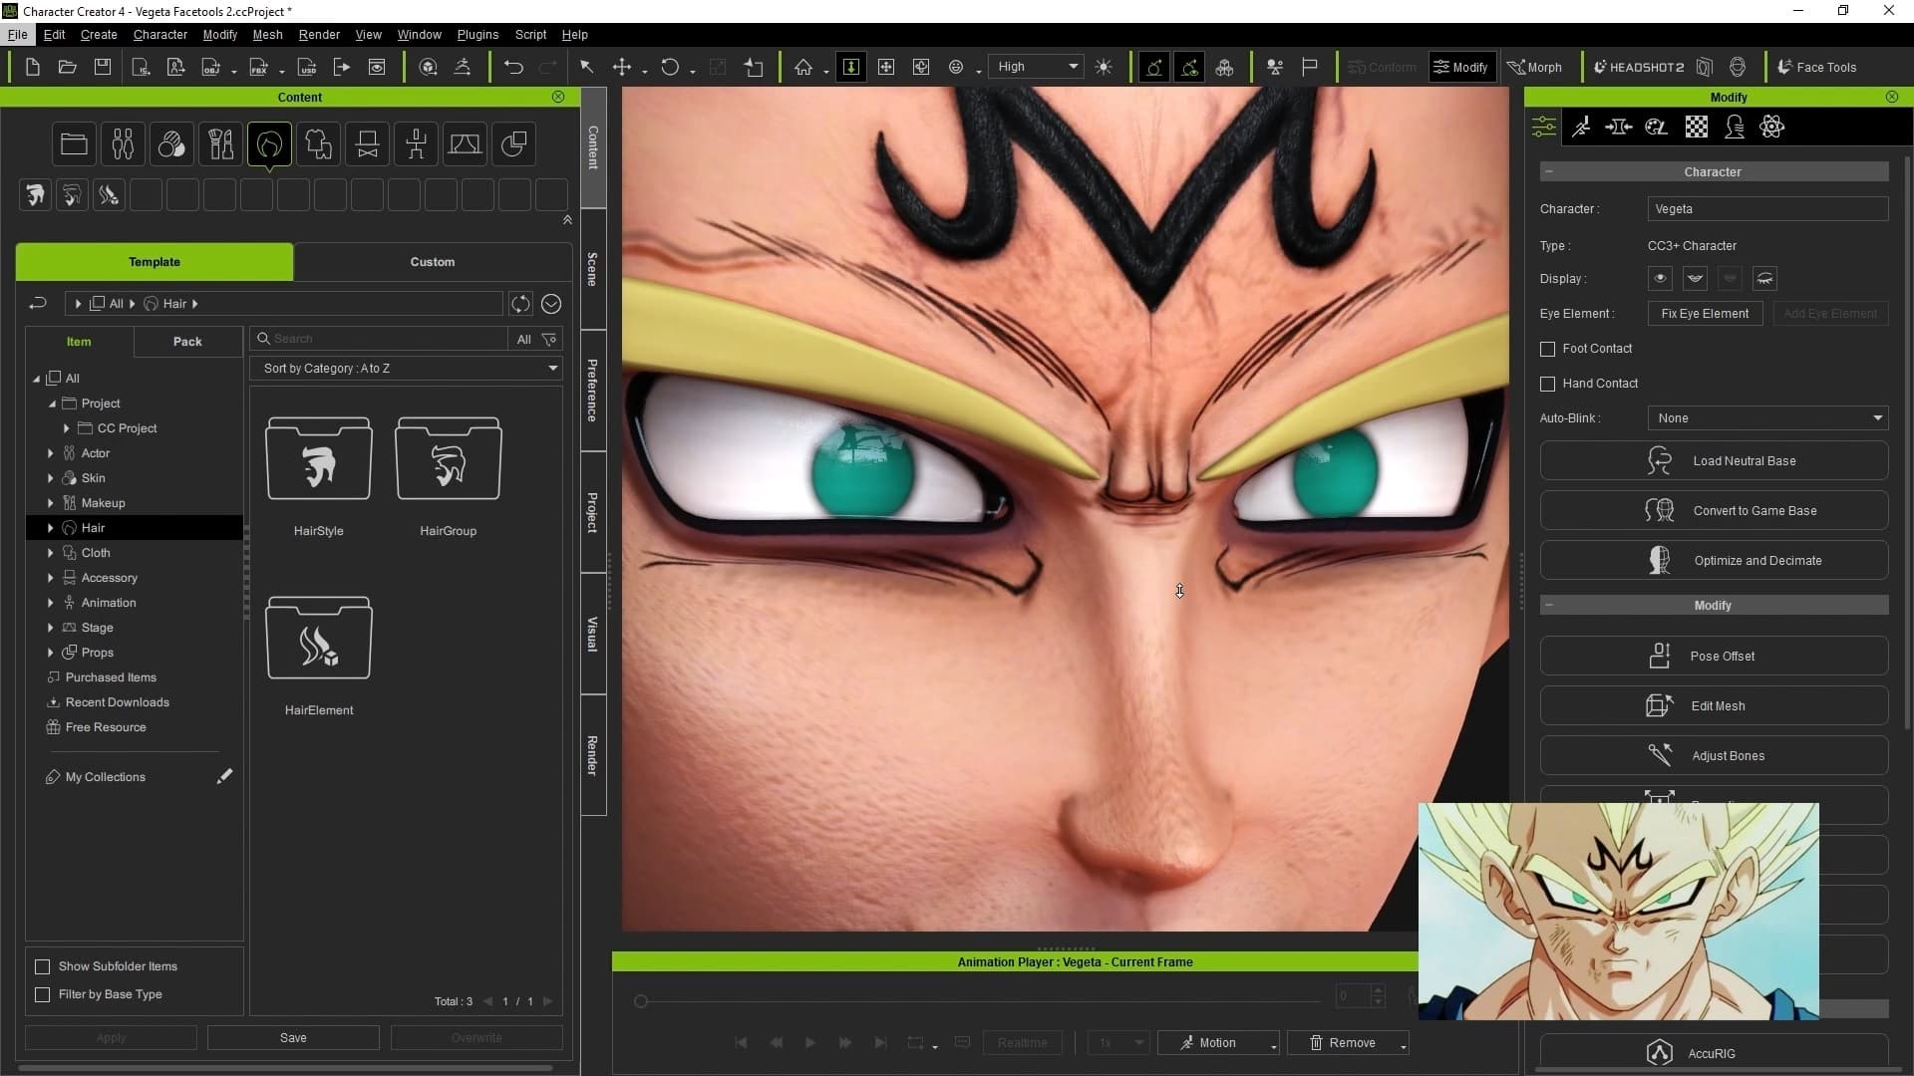Screen dimensions: 1914x1076
Task: Click the Export FBX icon
Action: point(258,67)
